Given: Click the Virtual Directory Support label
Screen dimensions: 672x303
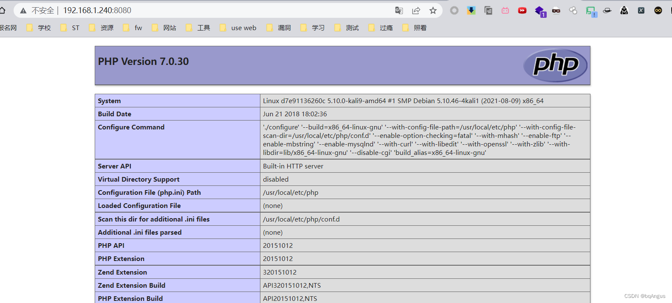Looking at the screenshot, I should [138, 180].
